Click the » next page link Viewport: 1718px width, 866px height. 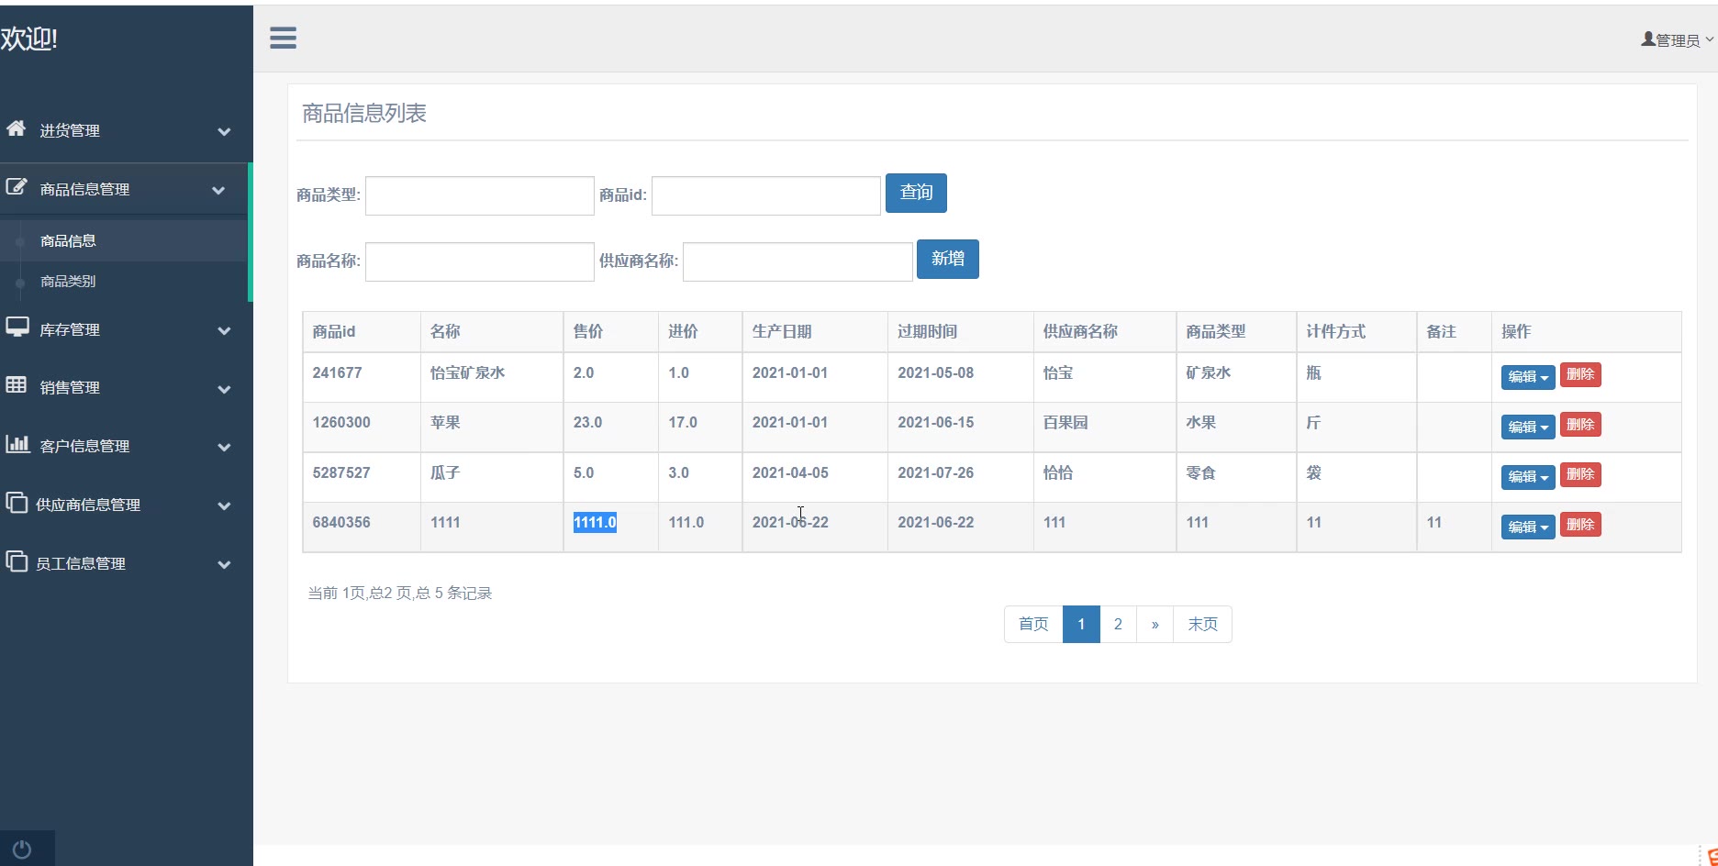pos(1155,624)
